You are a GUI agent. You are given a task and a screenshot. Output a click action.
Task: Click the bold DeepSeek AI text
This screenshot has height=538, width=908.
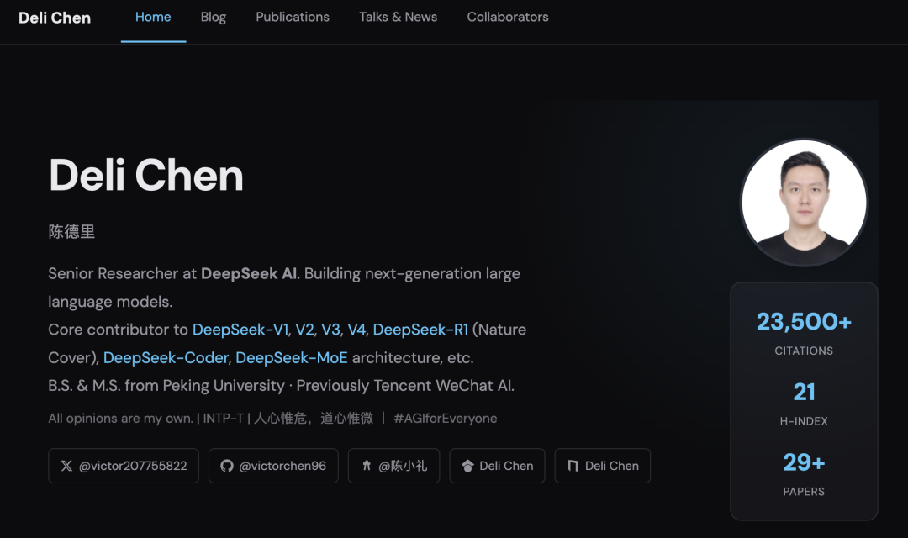tap(249, 273)
